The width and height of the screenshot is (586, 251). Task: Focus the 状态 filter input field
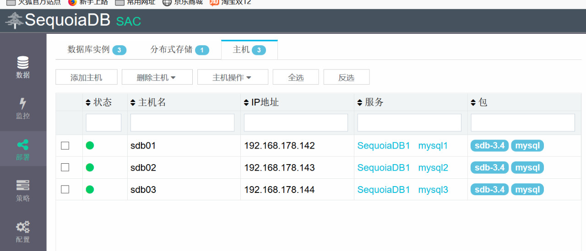pyautogui.click(x=103, y=123)
